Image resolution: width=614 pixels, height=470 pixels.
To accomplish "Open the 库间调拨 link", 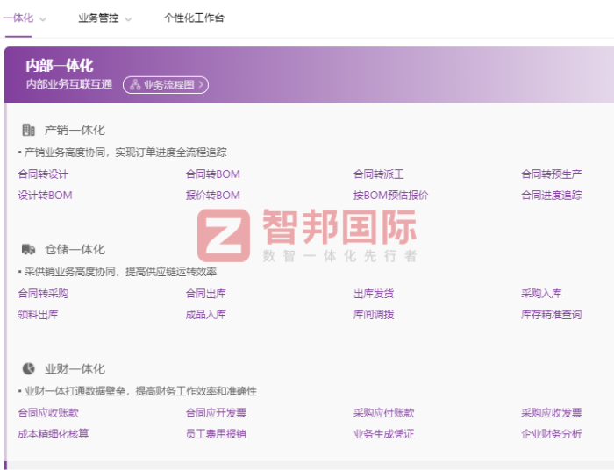I will 374,315.
